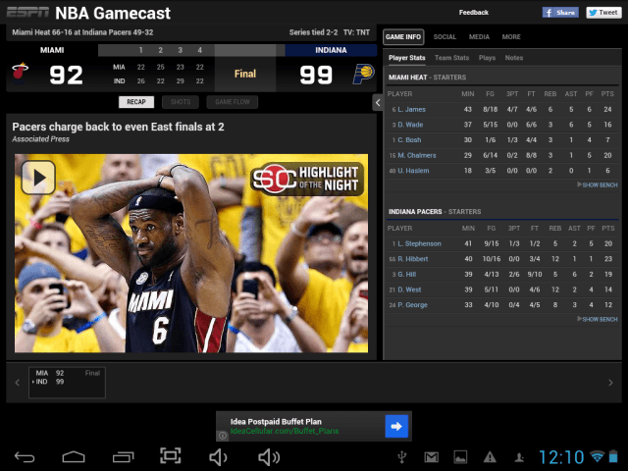Tap the blue arrow on the Idea ad
Viewport: 628px width, 471px height.
pos(395,426)
